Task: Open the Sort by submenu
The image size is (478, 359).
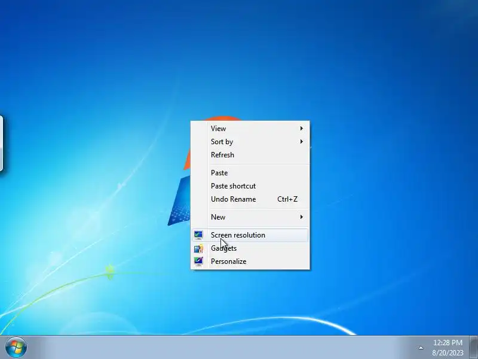Action: coord(250,142)
